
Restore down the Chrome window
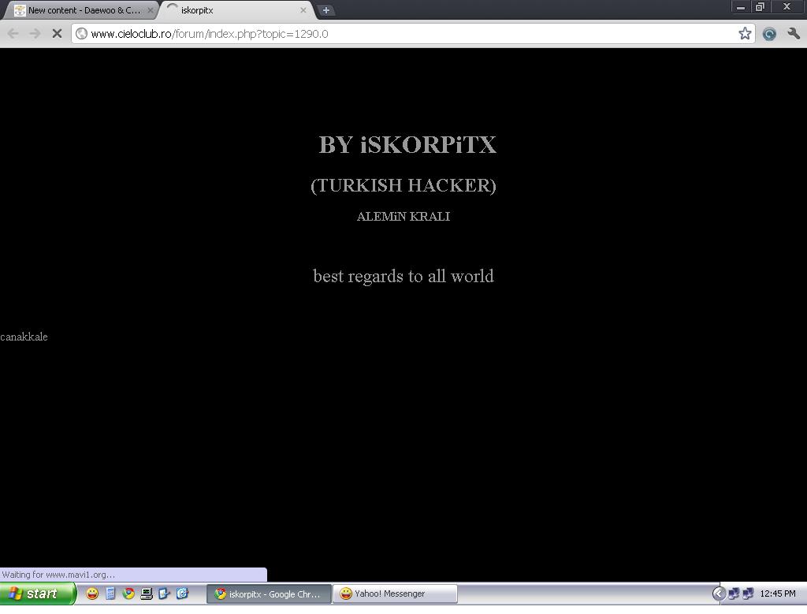pyautogui.click(x=760, y=6)
